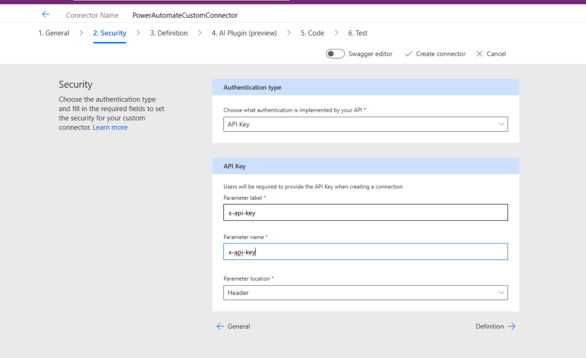Jump to the 6. Test step
The image size is (586, 358).
(x=357, y=33)
